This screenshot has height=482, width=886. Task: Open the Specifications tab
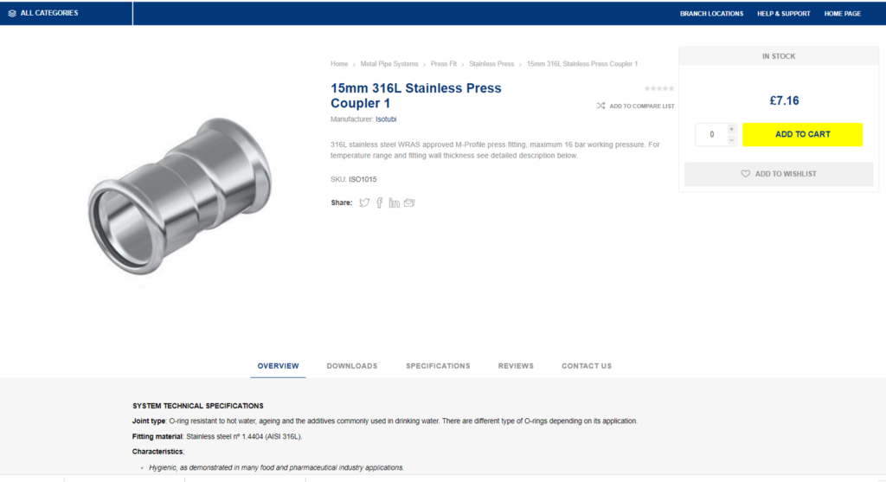click(x=438, y=366)
